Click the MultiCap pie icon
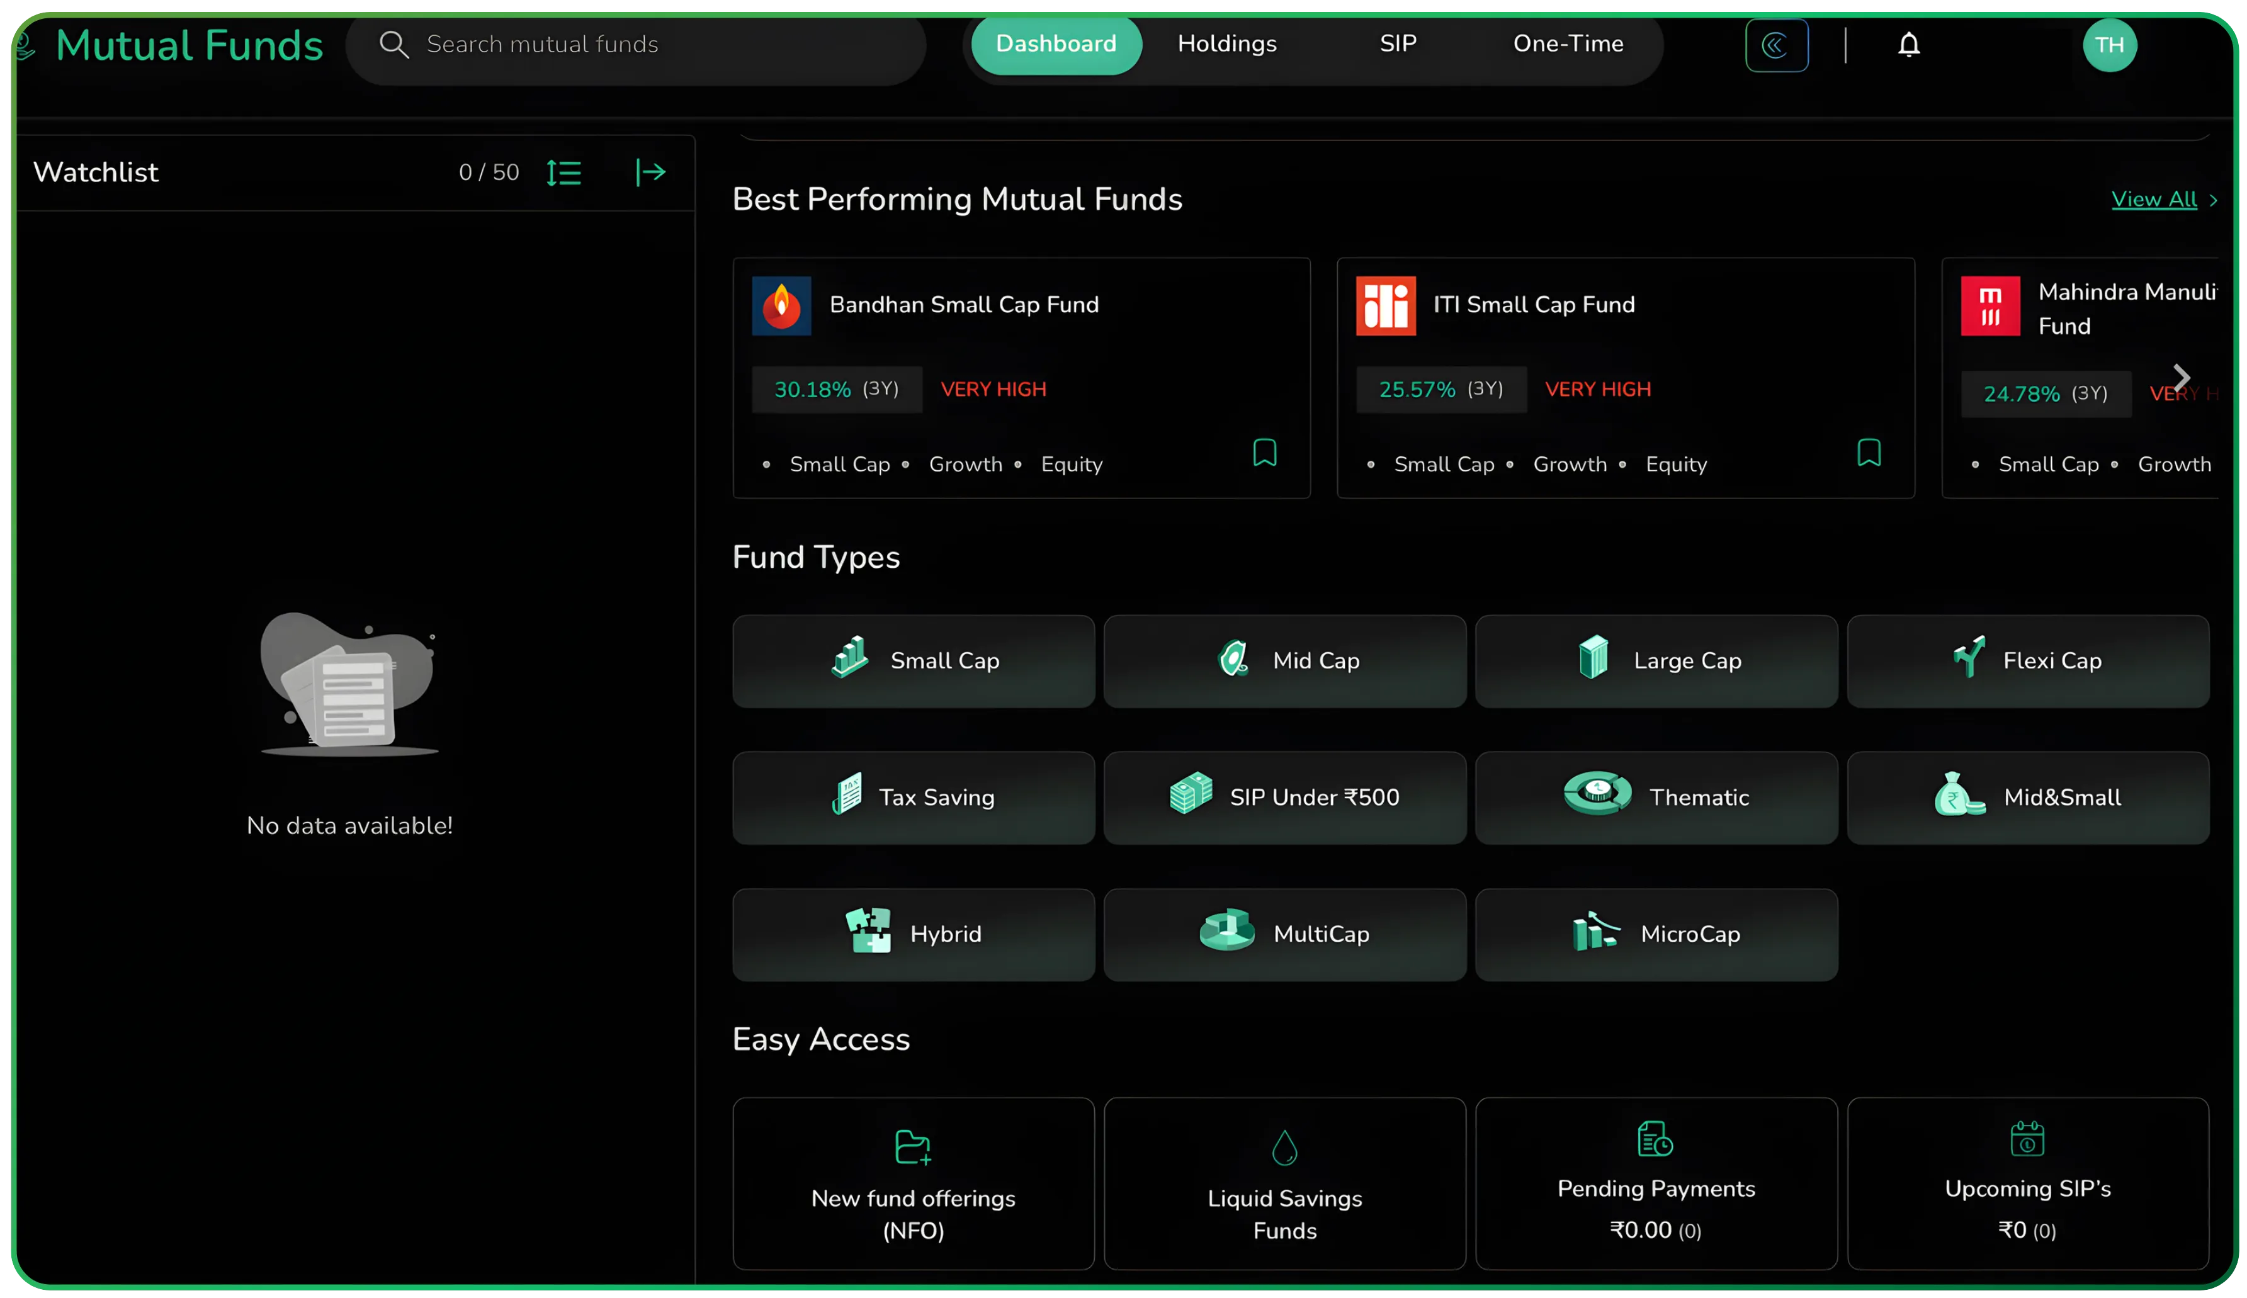 [x=1227, y=931]
